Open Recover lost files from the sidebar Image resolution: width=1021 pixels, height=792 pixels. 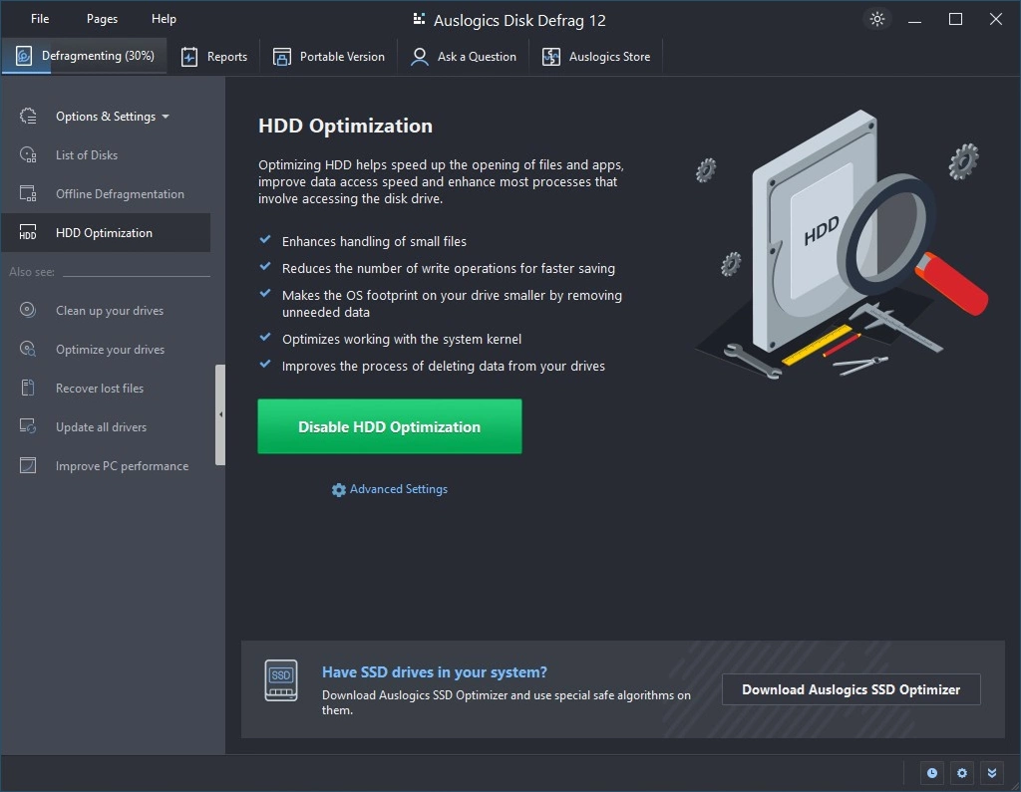point(99,389)
